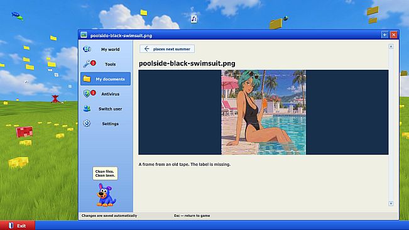The height and width of the screenshot is (230, 409).
Task: Click the image icon in title bar
Action: coord(84,35)
